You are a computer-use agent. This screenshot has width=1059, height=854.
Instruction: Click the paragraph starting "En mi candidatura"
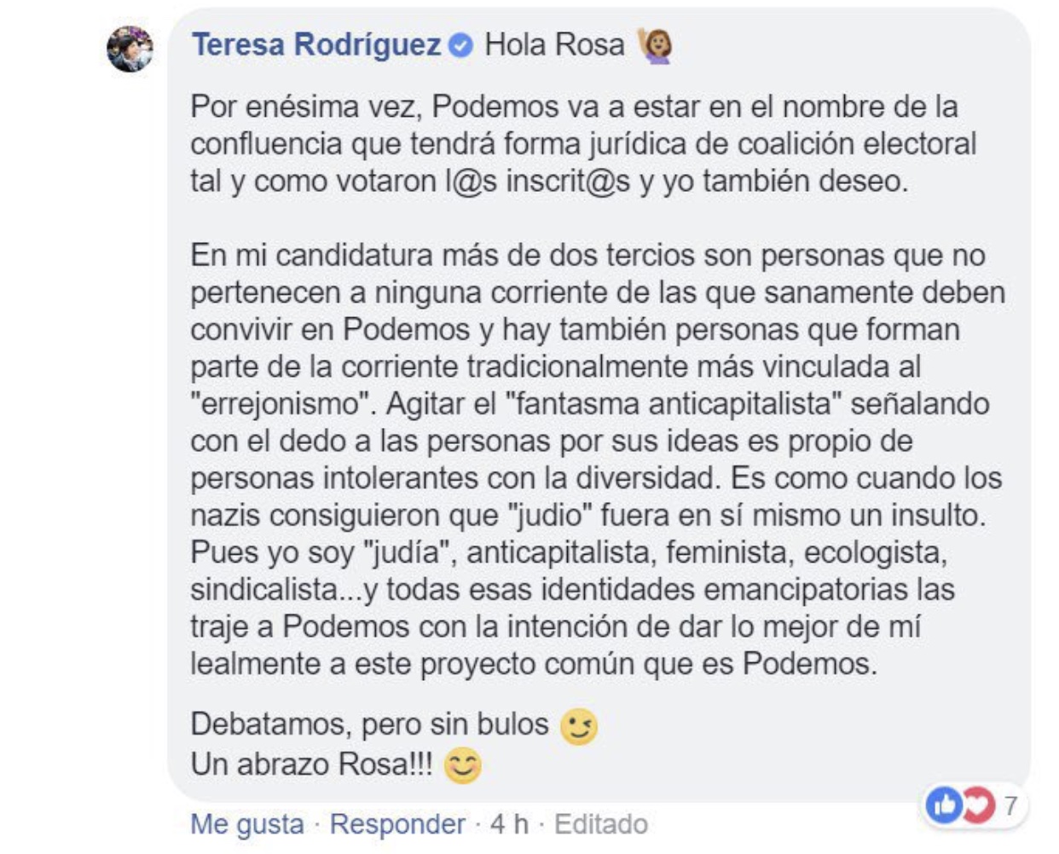point(597,459)
